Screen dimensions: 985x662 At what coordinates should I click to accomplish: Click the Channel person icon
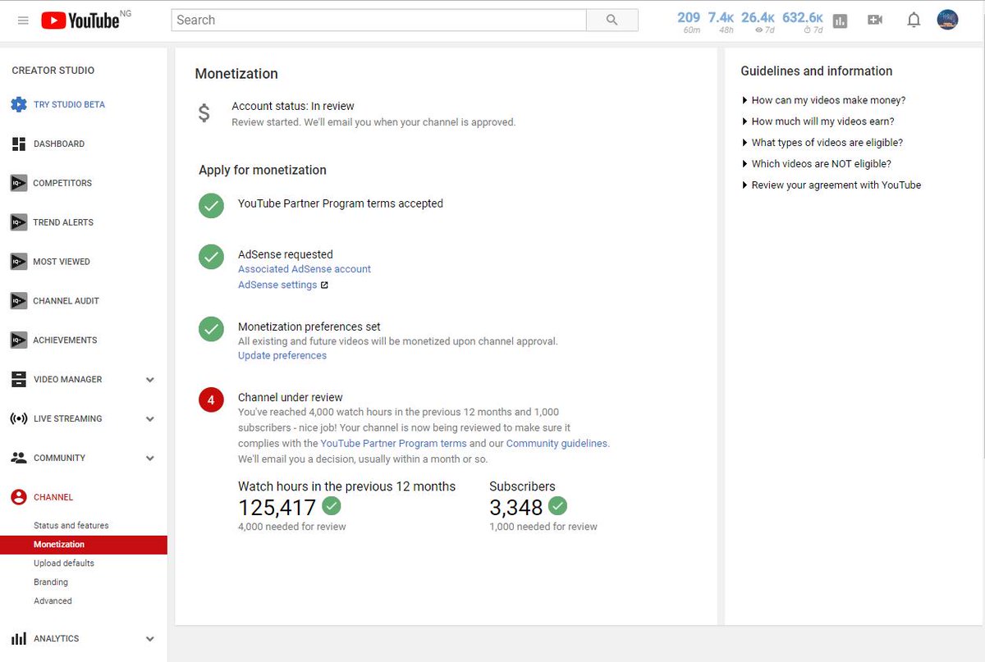(x=19, y=497)
